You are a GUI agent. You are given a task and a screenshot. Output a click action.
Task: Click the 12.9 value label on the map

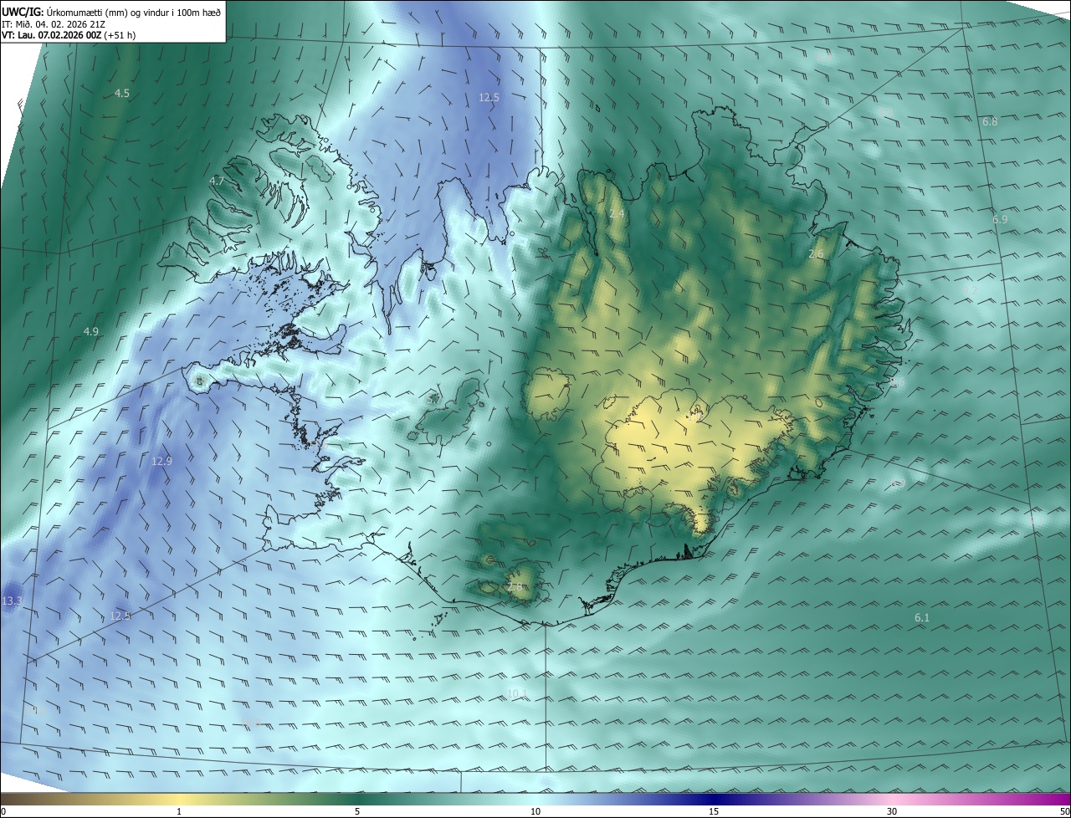[x=161, y=461]
